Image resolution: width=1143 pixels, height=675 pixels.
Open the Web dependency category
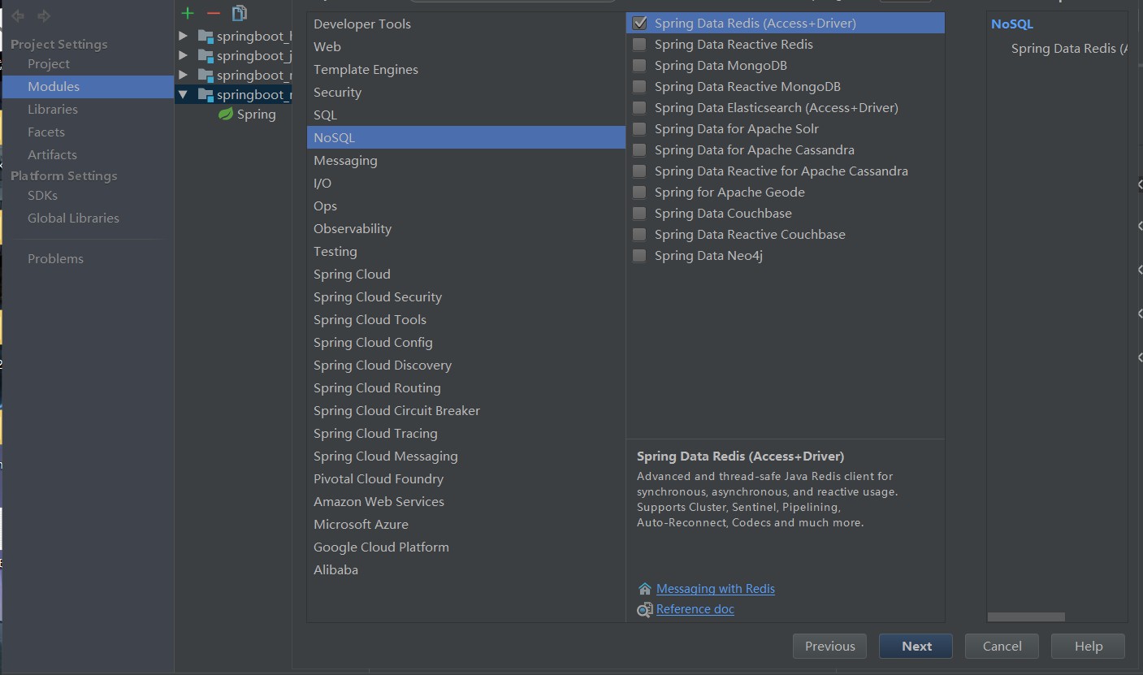coord(466,47)
